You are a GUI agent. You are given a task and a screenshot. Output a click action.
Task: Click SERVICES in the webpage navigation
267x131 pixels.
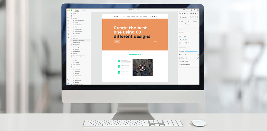click(128, 17)
